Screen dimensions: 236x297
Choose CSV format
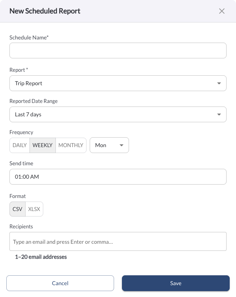point(17,209)
